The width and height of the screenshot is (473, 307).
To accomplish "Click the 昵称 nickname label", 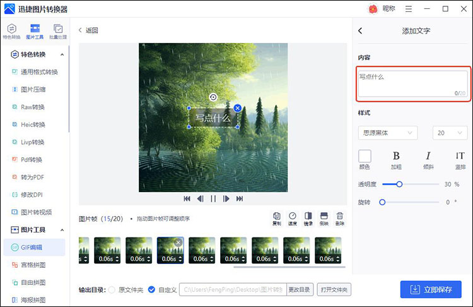I will tap(389, 9).
